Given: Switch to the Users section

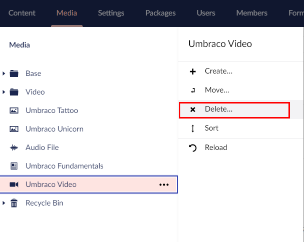Looking at the screenshot, I should (206, 13).
